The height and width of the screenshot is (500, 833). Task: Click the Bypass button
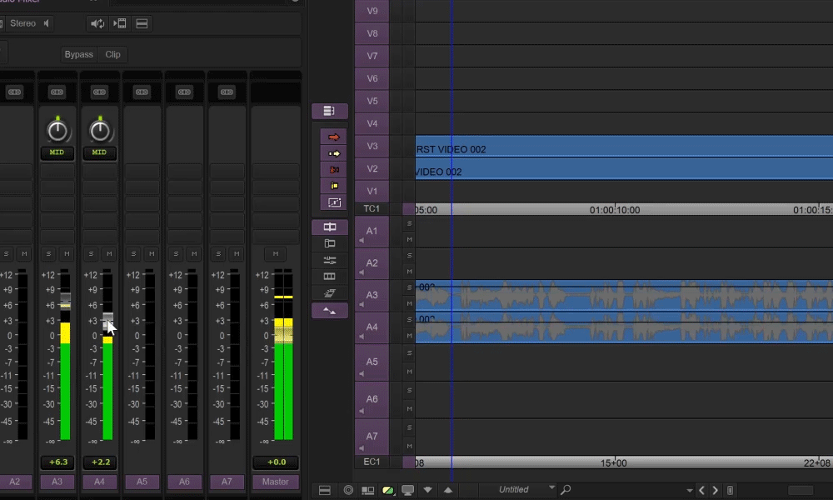point(78,54)
